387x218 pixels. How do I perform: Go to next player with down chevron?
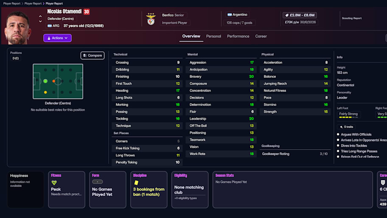click(40, 21)
